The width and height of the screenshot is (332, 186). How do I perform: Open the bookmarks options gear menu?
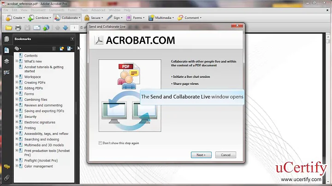[x=18, y=49]
